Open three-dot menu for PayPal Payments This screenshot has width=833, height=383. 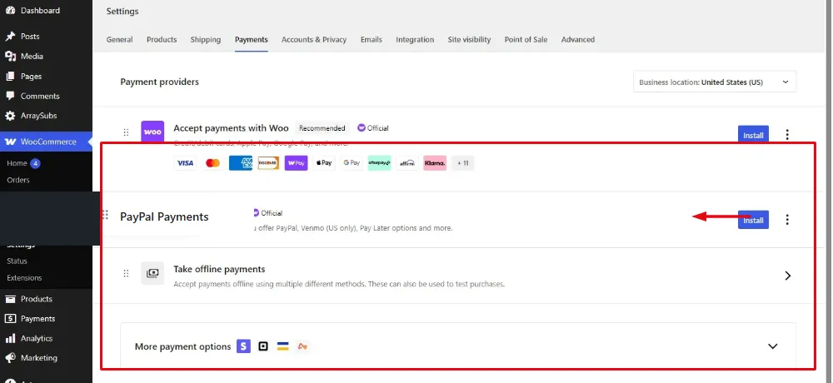(x=787, y=219)
